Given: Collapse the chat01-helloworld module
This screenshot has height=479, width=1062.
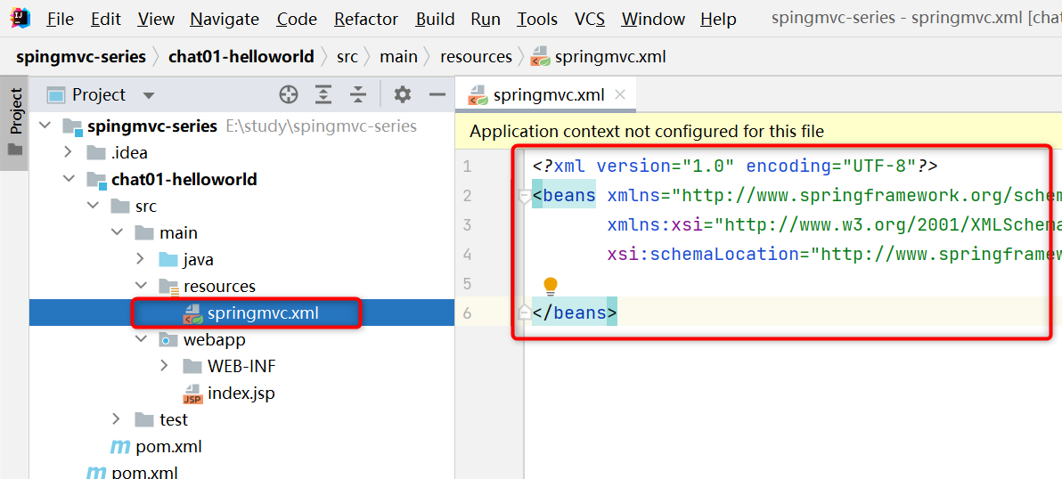Looking at the screenshot, I should pyautogui.click(x=69, y=179).
